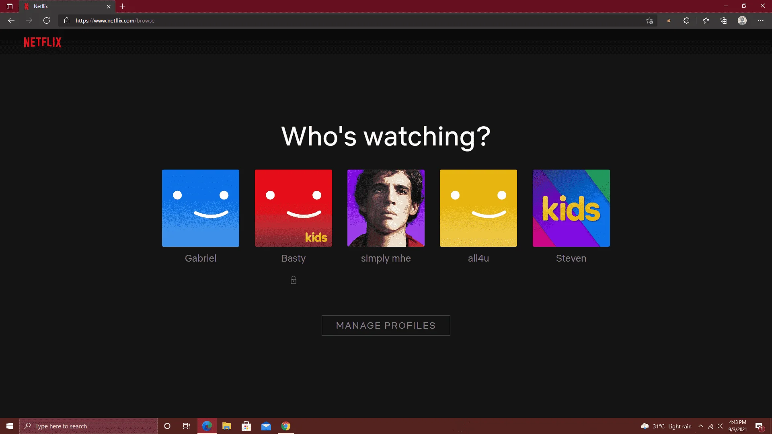Minimize the browser window
Image resolution: width=772 pixels, height=434 pixels.
coord(726,6)
